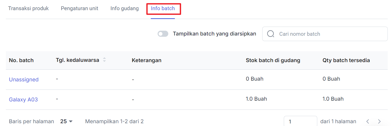Focus the Cari nomor batch search field
The image size is (391, 126).
tap(325, 34)
